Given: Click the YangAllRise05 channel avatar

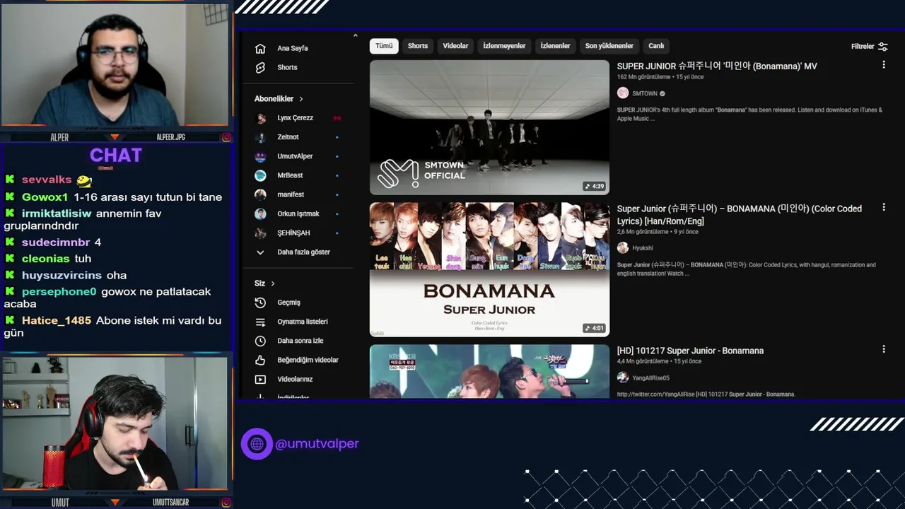Looking at the screenshot, I should pyautogui.click(x=623, y=378).
